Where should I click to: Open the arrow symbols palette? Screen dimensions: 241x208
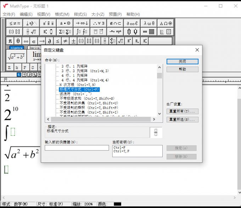point(82,23)
